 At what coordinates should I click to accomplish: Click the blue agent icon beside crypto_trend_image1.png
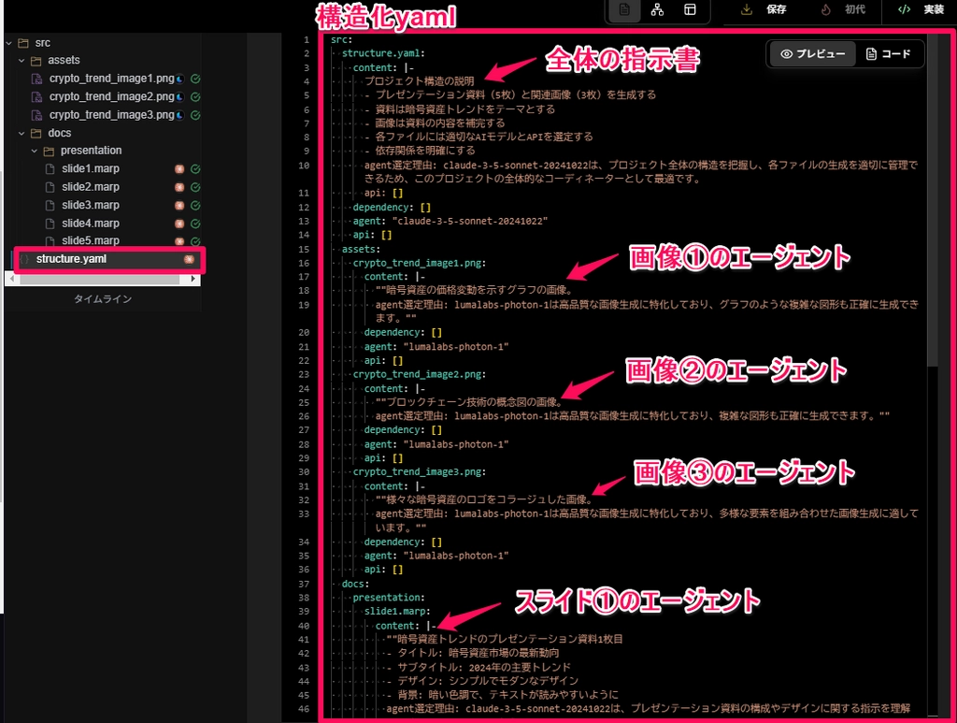[x=180, y=80]
